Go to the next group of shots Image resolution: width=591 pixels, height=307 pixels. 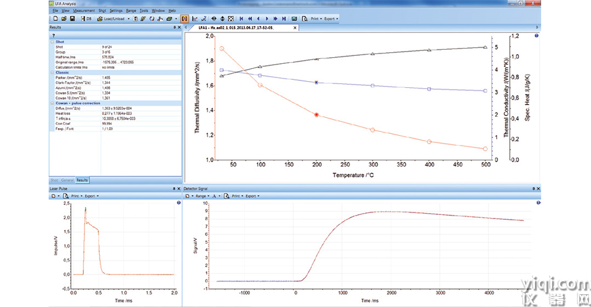(x=275, y=18)
